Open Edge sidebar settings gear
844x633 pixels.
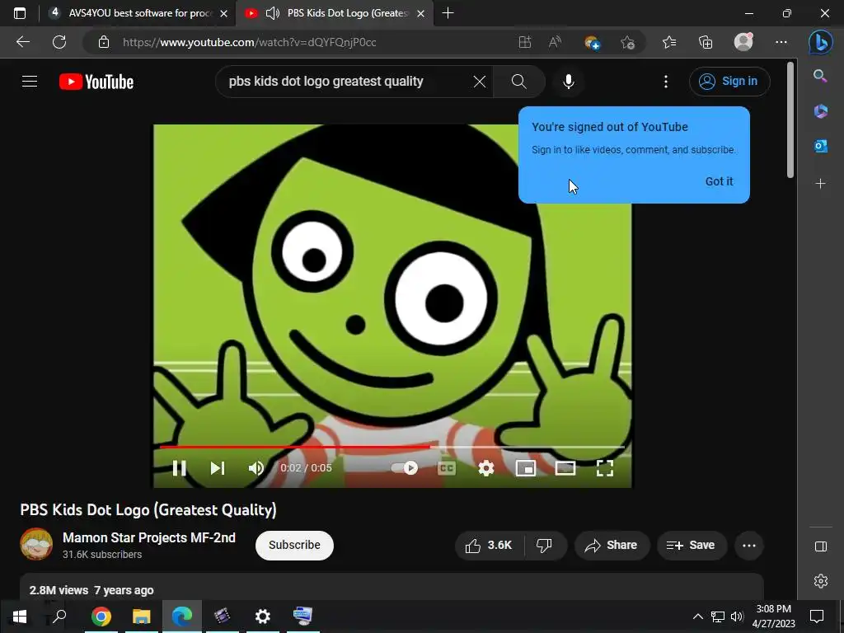click(x=820, y=581)
